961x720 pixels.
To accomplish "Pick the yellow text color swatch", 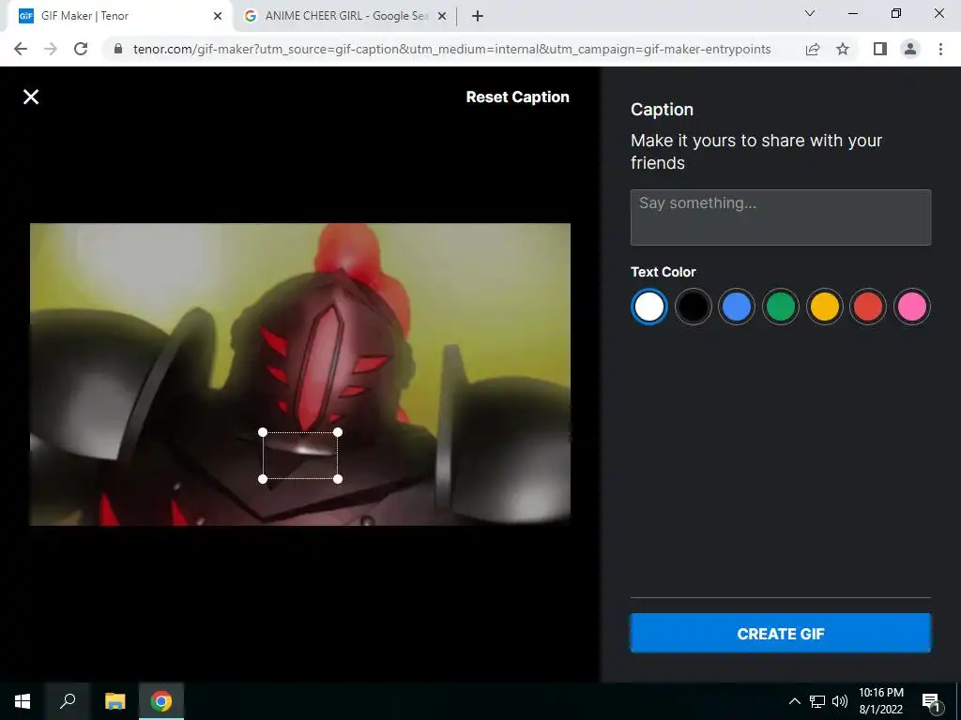I will [824, 307].
